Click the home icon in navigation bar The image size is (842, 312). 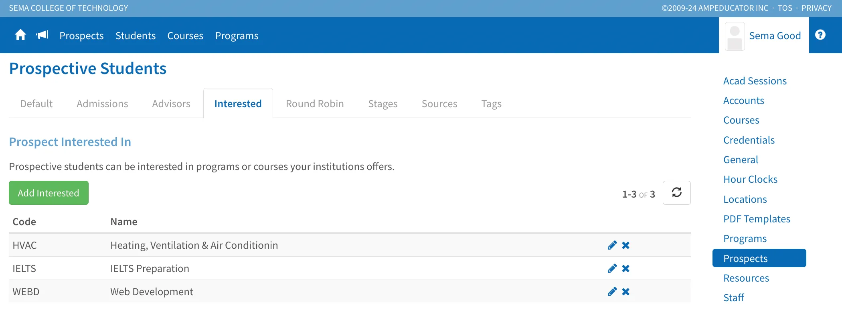coord(20,35)
